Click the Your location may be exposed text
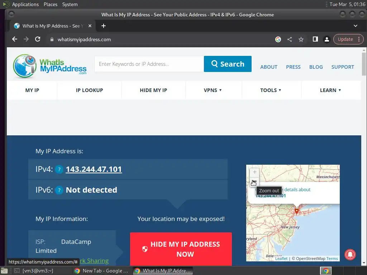The width and height of the screenshot is (367, 275). point(181,219)
